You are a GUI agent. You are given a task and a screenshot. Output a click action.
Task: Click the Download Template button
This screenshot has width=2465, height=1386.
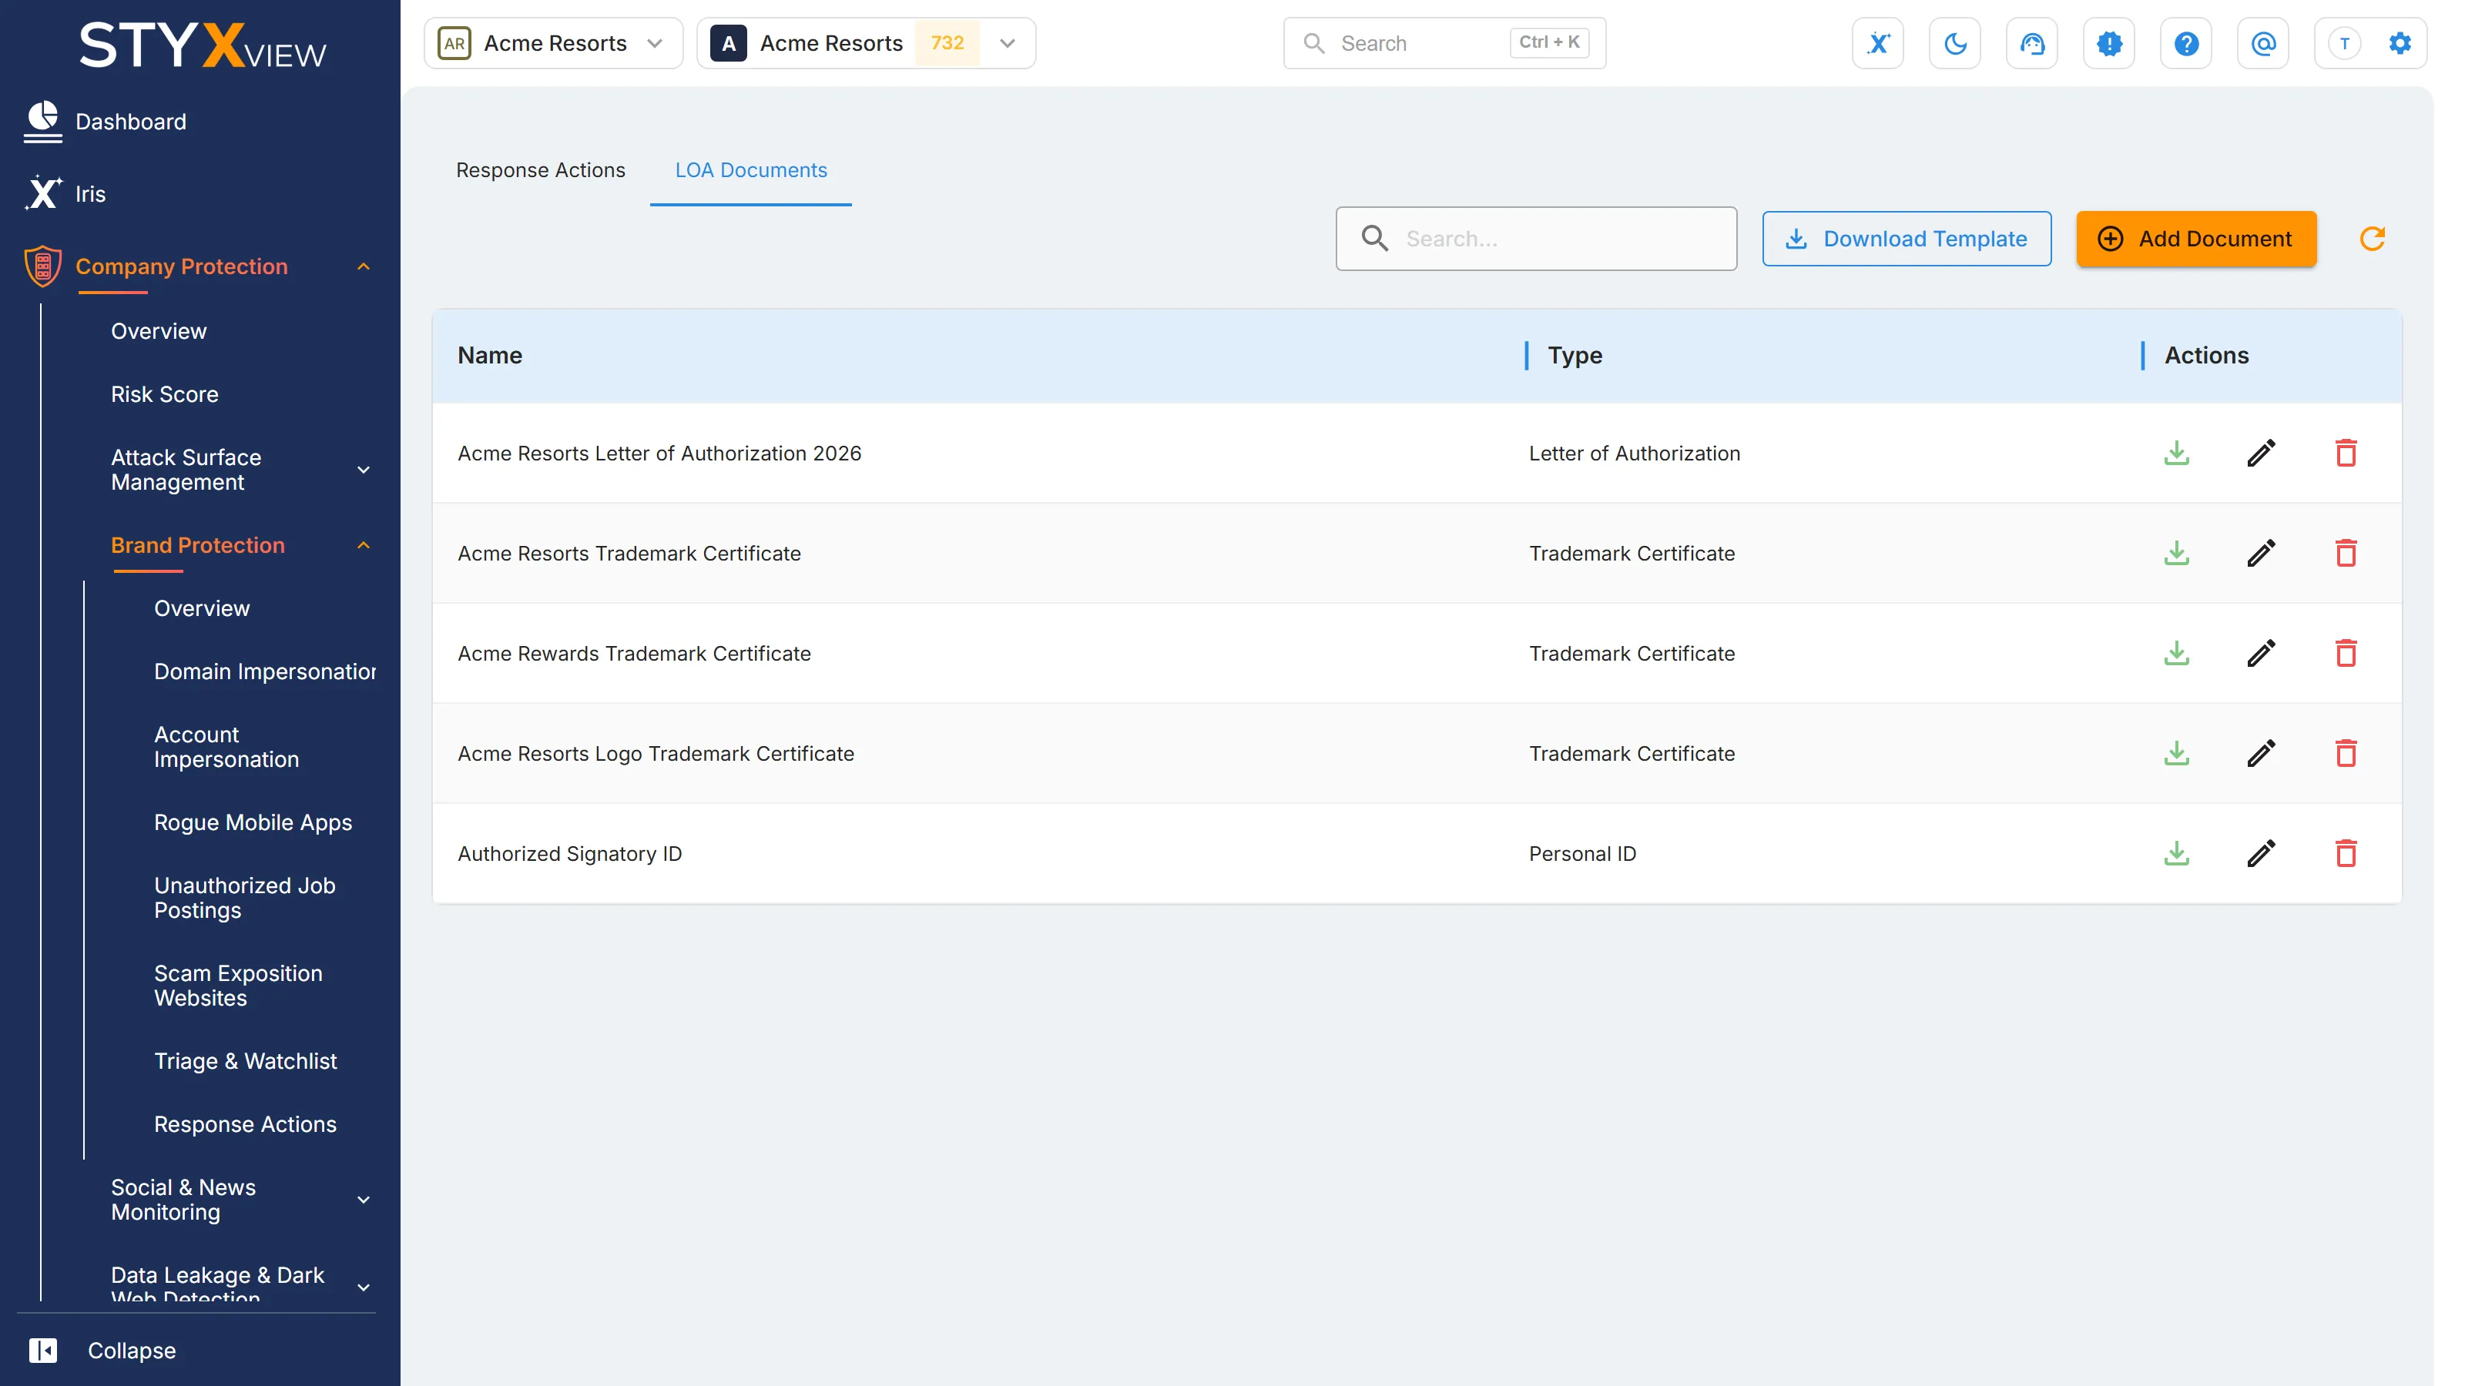(x=1907, y=238)
